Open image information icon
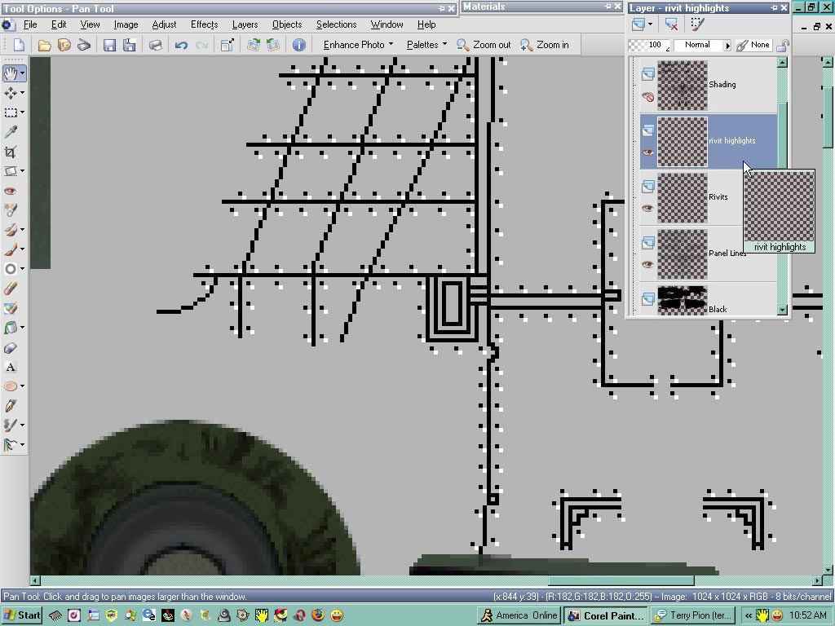 click(x=299, y=45)
